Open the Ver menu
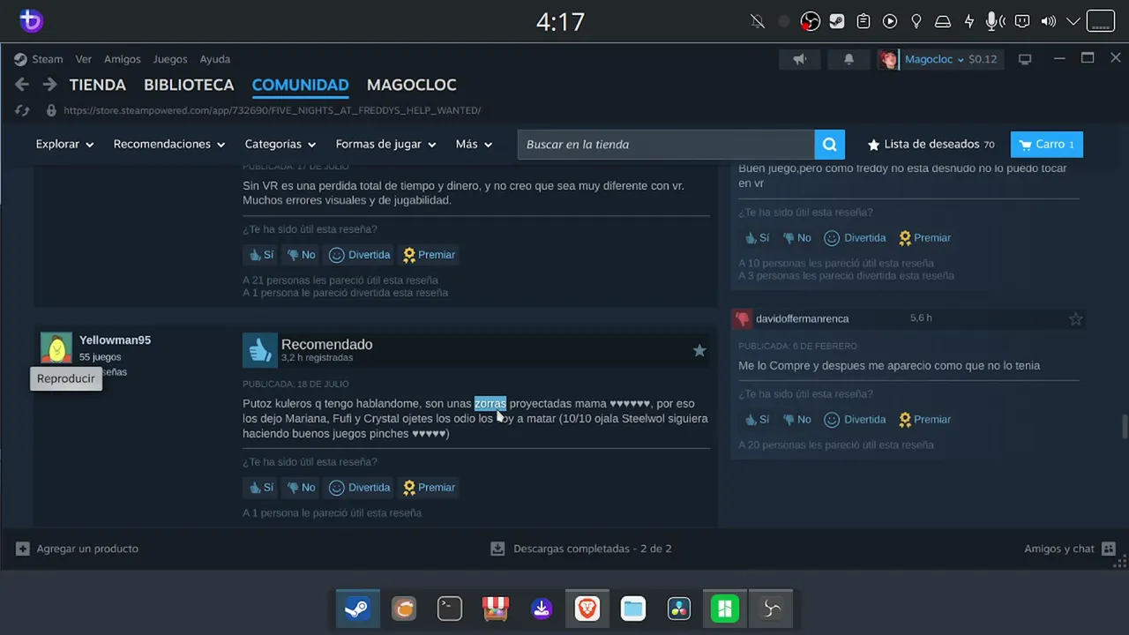Image resolution: width=1129 pixels, height=635 pixels. 84,59
